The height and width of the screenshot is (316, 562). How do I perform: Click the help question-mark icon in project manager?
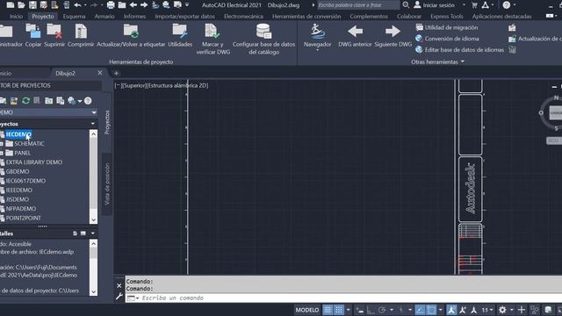point(88,101)
